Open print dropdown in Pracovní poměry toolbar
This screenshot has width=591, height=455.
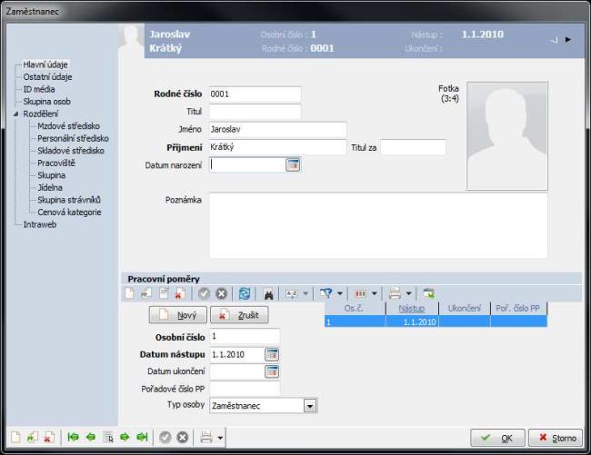408,293
